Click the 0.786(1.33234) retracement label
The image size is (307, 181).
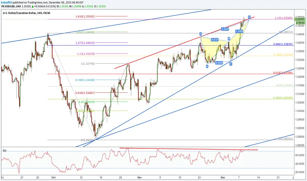point(283,55)
